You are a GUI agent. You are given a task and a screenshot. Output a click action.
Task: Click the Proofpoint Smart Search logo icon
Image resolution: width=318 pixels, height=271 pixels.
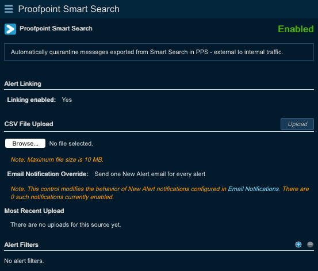(10, 29)
